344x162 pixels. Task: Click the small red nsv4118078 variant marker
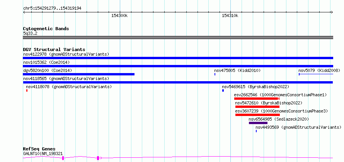27,90
